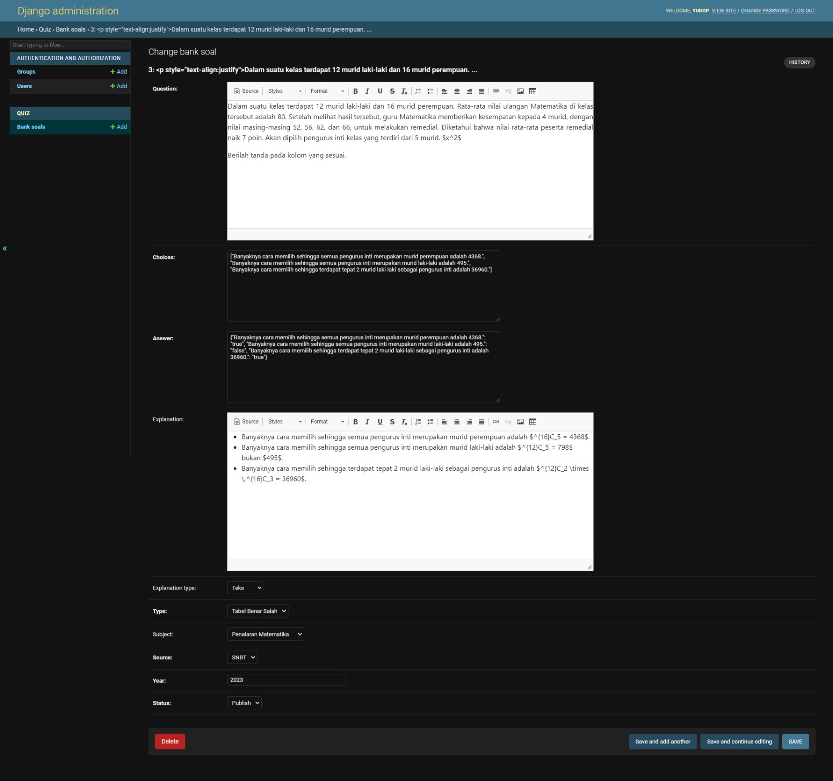Edit the Year input showing 2023
The image size is (833, 781).
(287, 680)
